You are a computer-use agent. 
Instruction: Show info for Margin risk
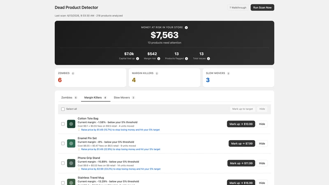pos(159,58)
